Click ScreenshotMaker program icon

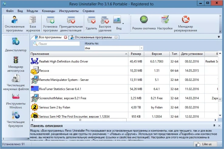pos(35,98)
